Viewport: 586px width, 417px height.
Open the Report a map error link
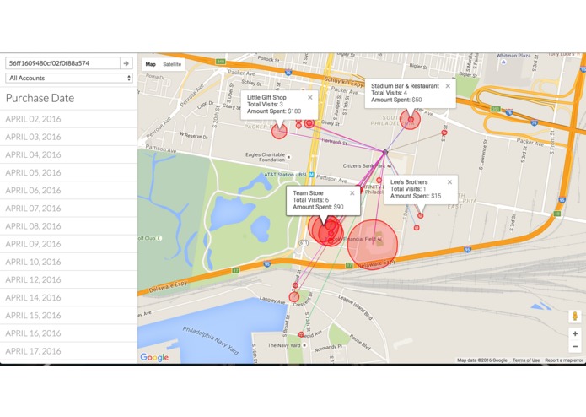point(563,360)
